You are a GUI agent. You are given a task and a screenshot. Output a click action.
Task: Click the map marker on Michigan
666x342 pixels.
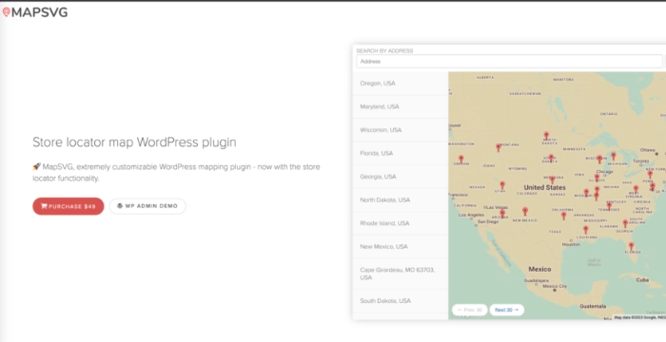(614, 156)
